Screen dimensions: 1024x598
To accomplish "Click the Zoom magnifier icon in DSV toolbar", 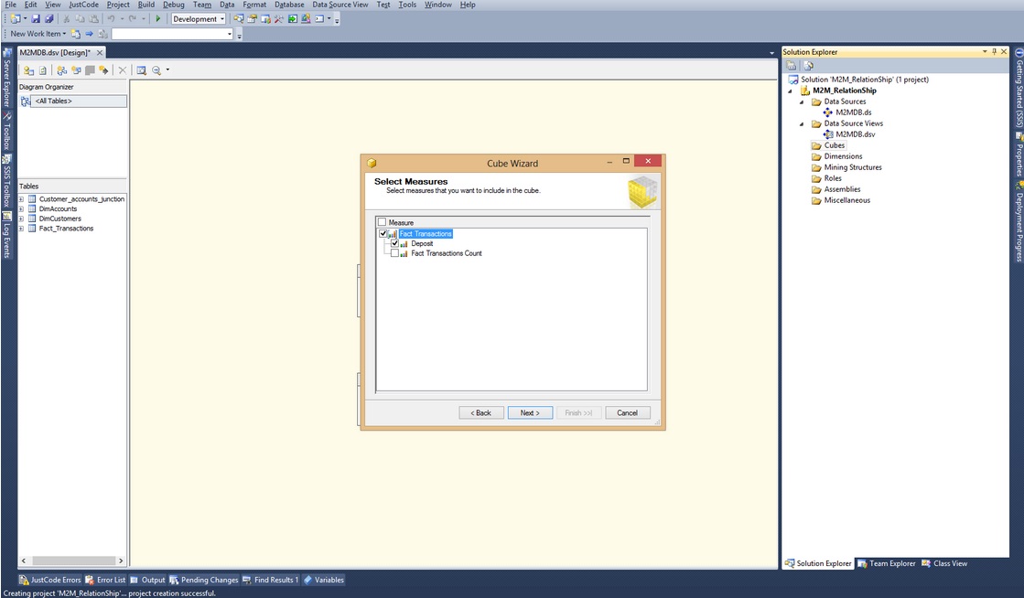I will pyautogui.click(x=156, y=69).
